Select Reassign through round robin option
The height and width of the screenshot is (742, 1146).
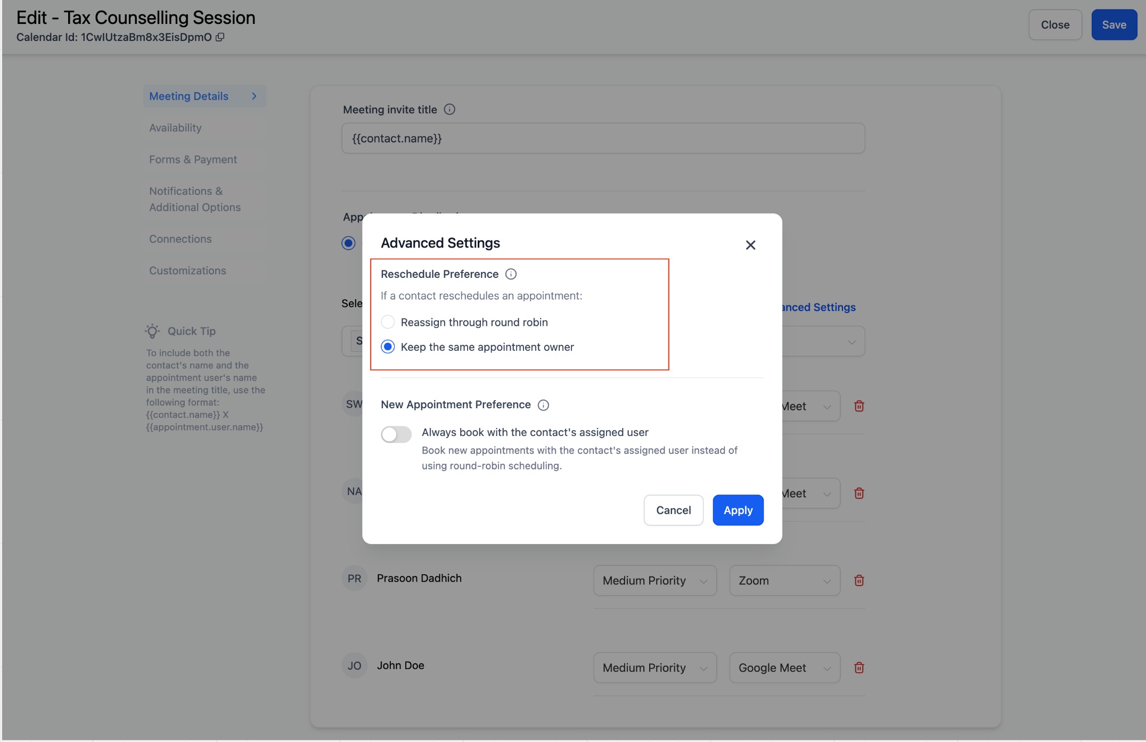click(388, 322)
